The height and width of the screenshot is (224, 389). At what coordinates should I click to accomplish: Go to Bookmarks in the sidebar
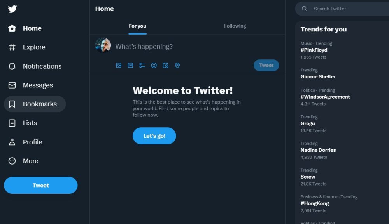pyautogui.click(x=39, y=104)
